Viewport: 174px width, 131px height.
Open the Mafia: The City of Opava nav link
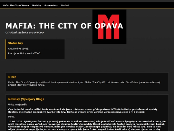(x=16, y=5)
